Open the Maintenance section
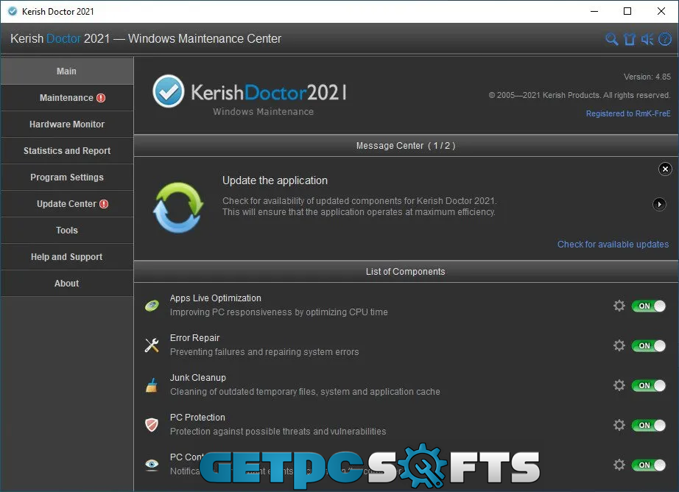 [67, 98]
